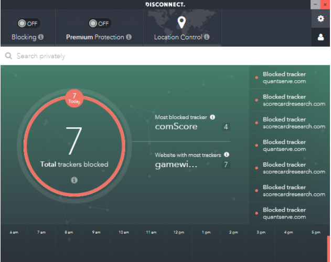Toggle the Blocking OFF switch
Image resolution: width=331 pixels, height=262 pixels.
tap(29, 24)
